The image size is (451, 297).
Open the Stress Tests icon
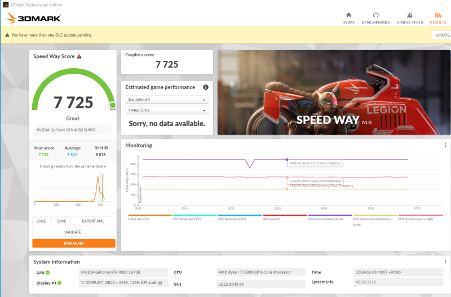point(410,15)
